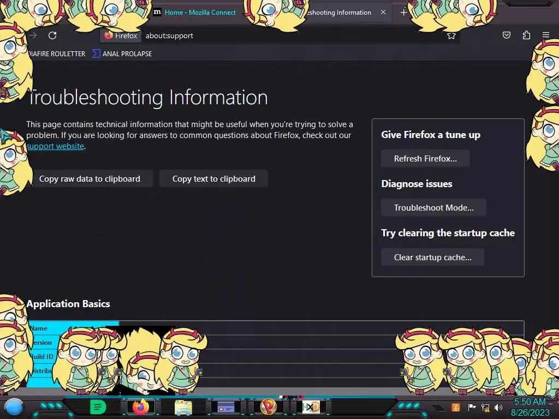The image size is (559, 419).
Task: Click the taskbar clock showing 5:50 AM
Action: coord(530,407)
